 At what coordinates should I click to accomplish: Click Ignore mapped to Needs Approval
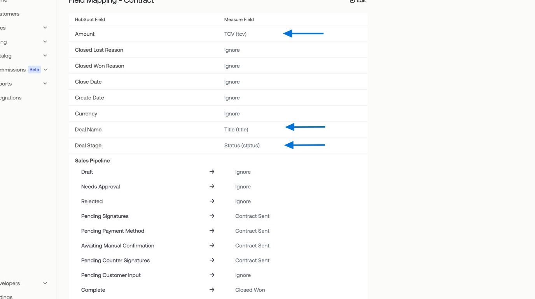243,187
